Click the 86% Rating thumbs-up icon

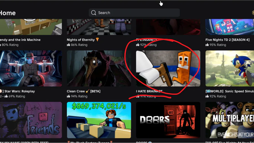(x=69, y=45)
